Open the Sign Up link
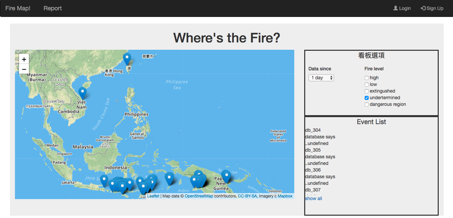The image size is (453, 218). pos(432,8)
